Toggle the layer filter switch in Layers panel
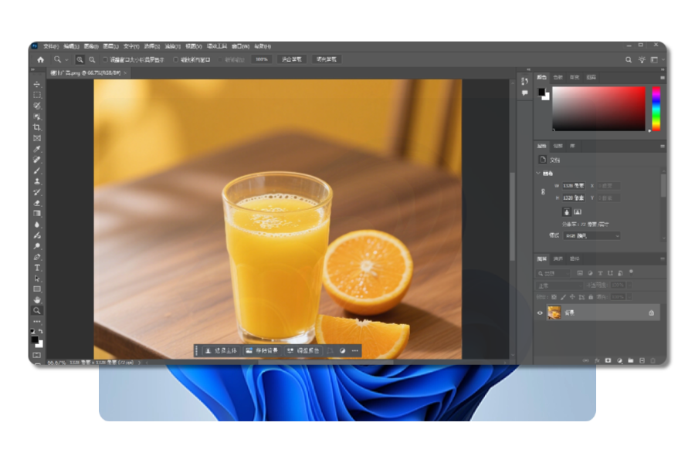 [631, 272]
